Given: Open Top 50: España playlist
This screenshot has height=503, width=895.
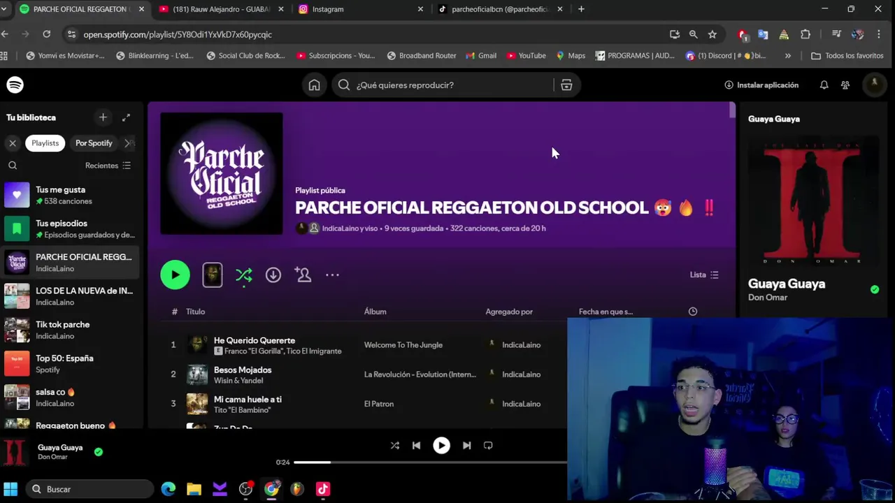Looking at the screenshot, I should tap(71, 363).
